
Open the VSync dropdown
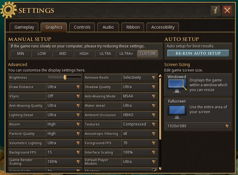click(64, 96)
